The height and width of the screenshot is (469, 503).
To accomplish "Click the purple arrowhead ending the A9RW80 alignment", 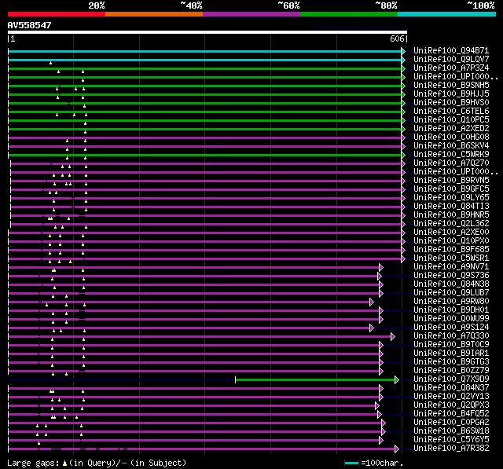I will click(x=372, y=302).
